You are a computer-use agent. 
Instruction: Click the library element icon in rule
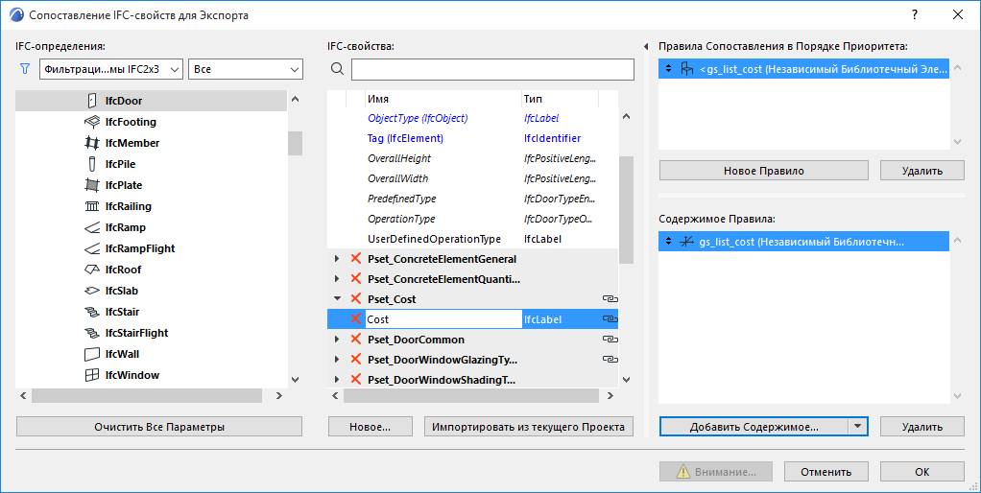(x=687, y=69)
